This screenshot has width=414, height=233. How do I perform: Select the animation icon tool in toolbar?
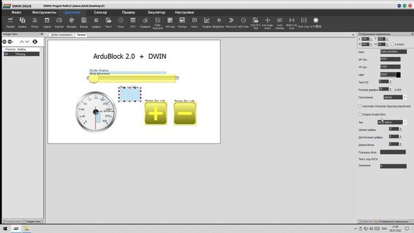(22, 23)
